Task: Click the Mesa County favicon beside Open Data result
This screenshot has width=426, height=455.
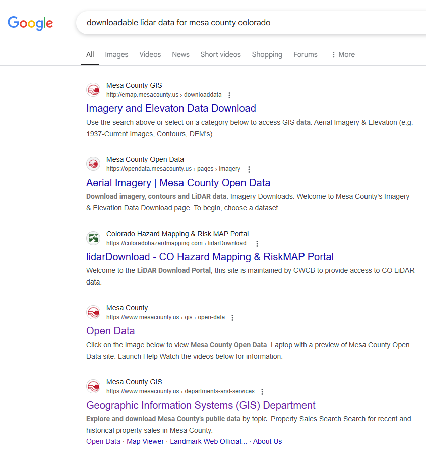Action: 93,312
